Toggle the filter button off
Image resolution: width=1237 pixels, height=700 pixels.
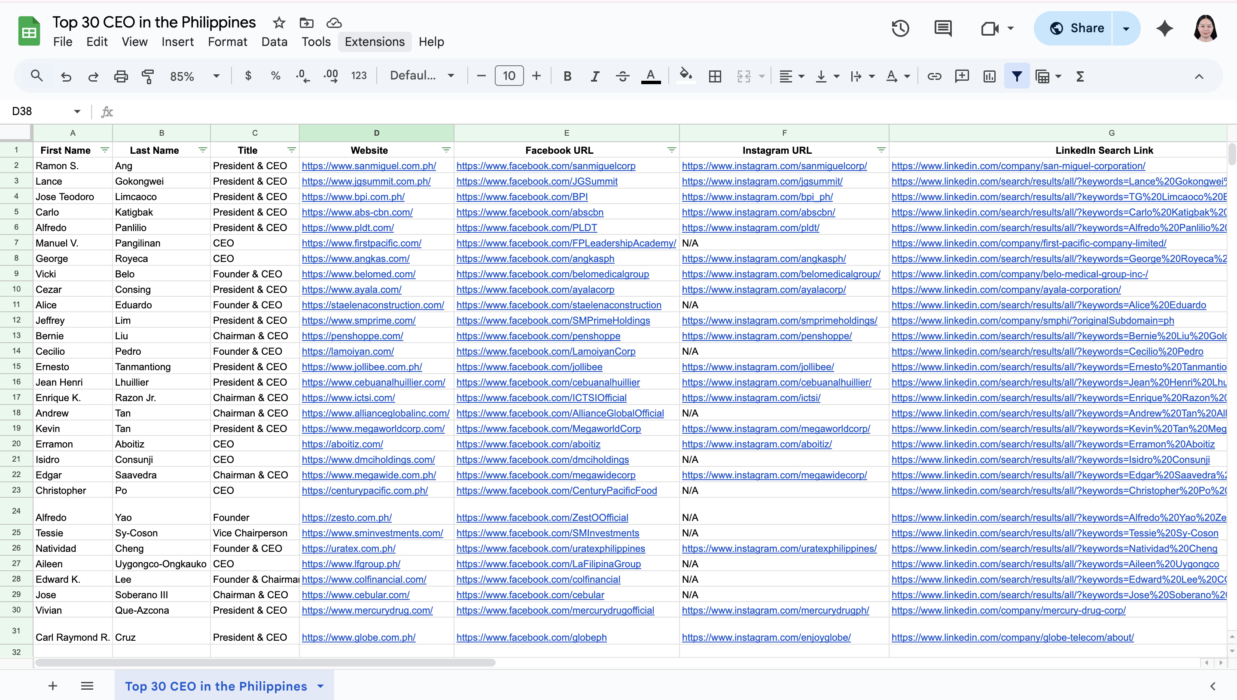pyautogui.click(x=1016, y=76)
